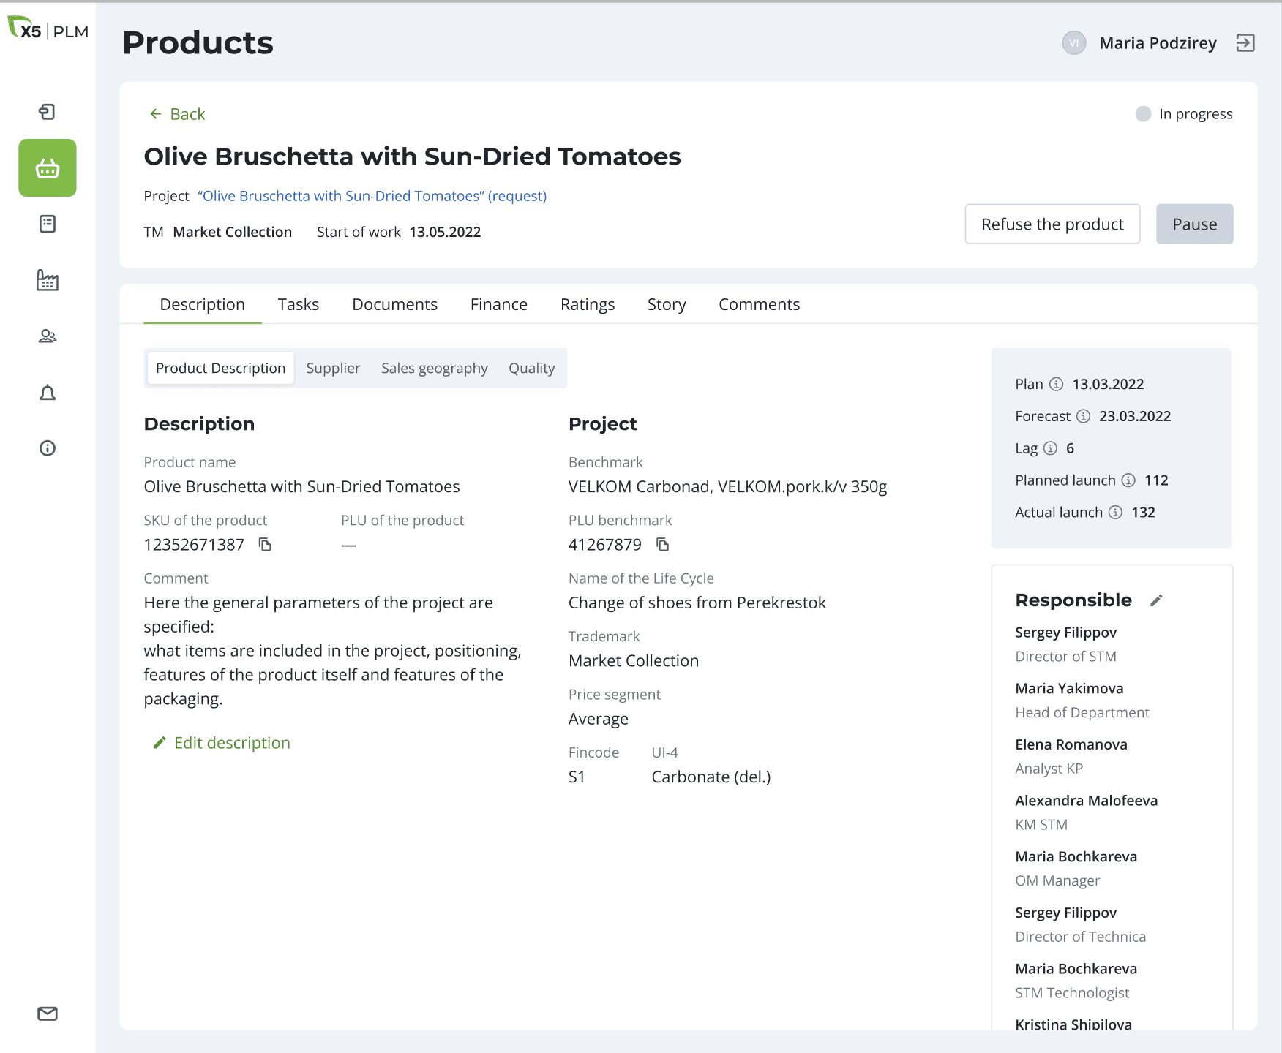1282x1053 pixels.
Task: Select the Supplier sub-tab
Action: click(x=333, y=369)
